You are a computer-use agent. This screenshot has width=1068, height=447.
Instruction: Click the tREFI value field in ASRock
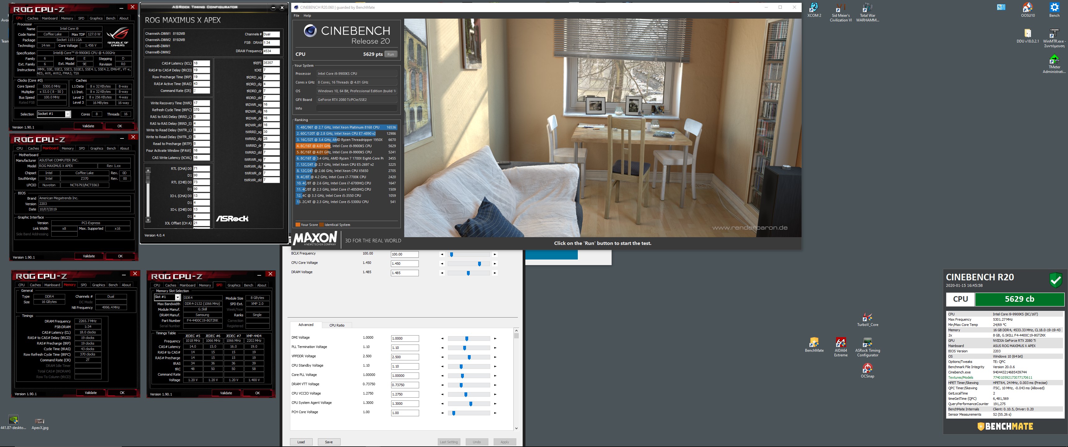272,63
